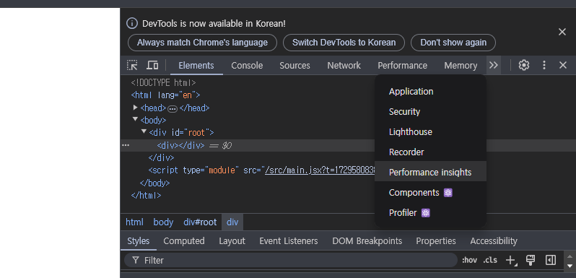Toggle the .cls element classes panel

click(x=490, y=260)
